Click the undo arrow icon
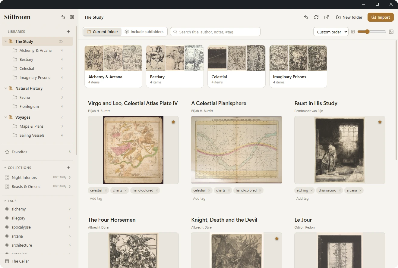Viewport: 398px width, 268px height. coord(306,17)
